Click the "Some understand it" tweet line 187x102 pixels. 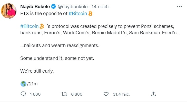coord(57,58)
